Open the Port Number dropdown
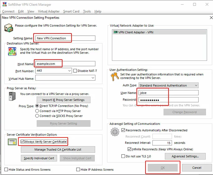Image resolution: width=213 pixels, height=175 pixels. coord(69,71)
